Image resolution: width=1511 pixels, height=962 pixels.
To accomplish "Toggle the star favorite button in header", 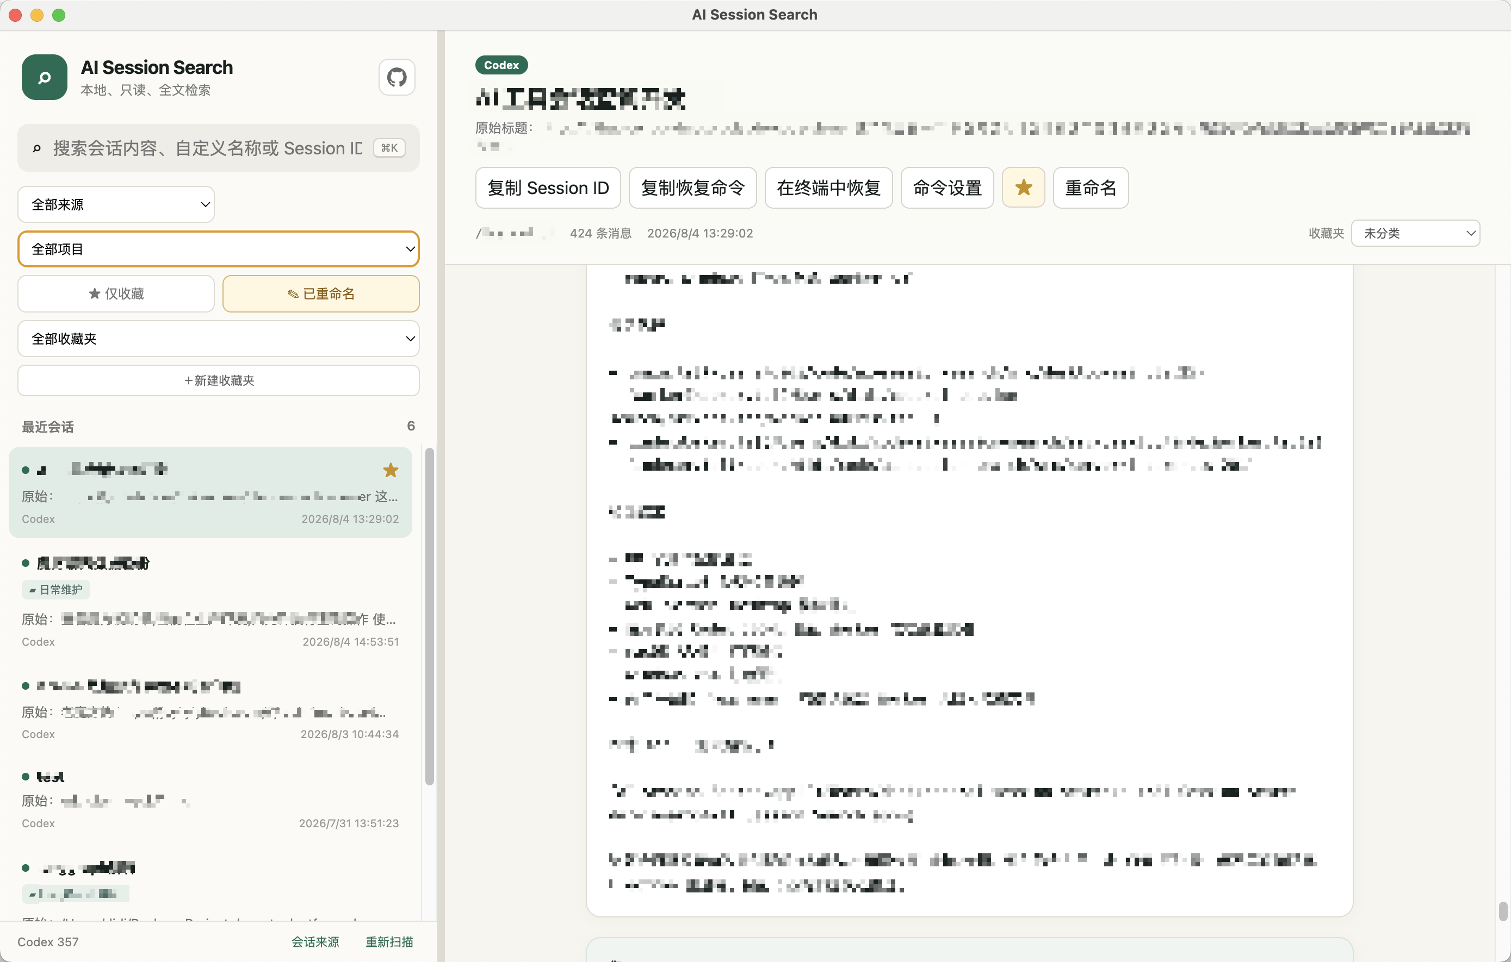I will tap(1023, 188).
